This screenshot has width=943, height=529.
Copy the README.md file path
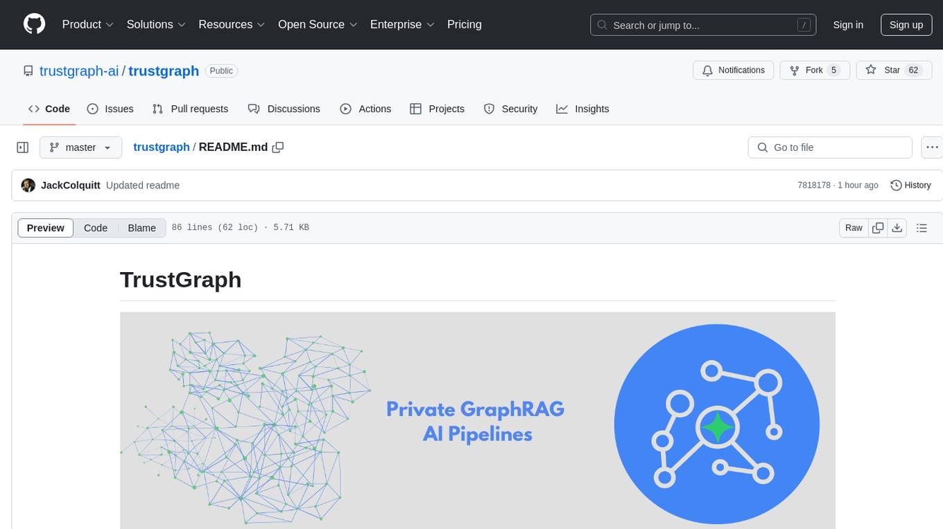coord(278,147)
